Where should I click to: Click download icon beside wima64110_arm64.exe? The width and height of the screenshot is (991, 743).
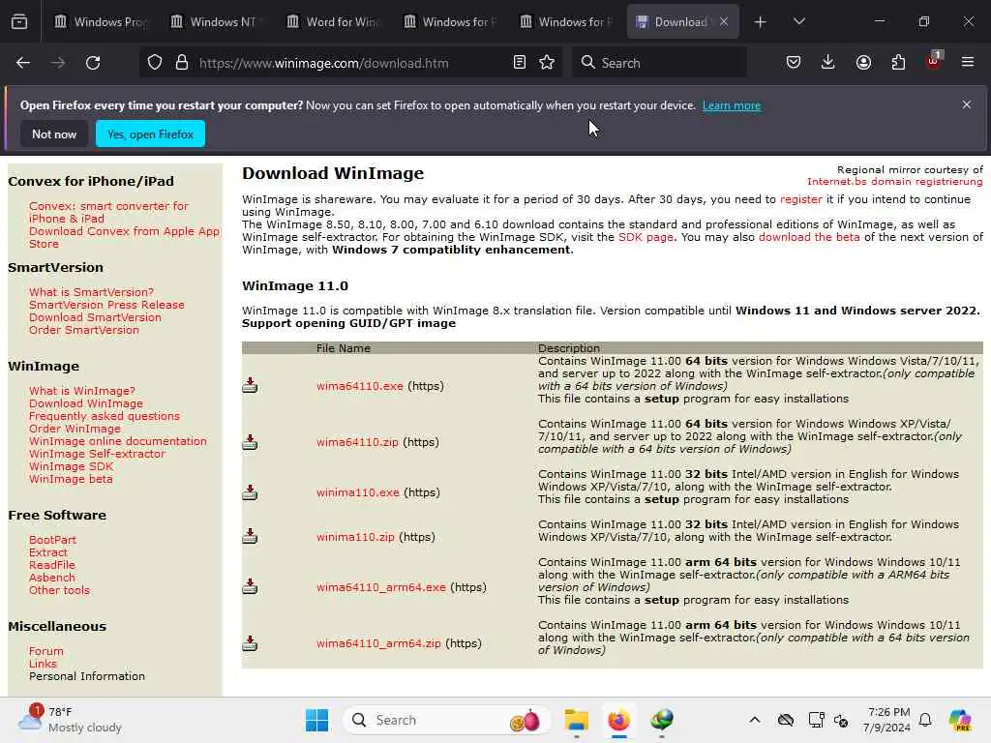(x=250, y=586)
